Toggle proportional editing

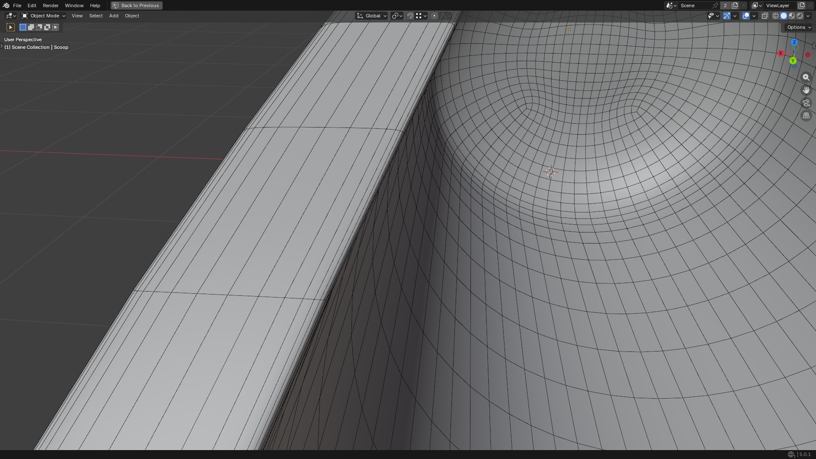(434, 16)
